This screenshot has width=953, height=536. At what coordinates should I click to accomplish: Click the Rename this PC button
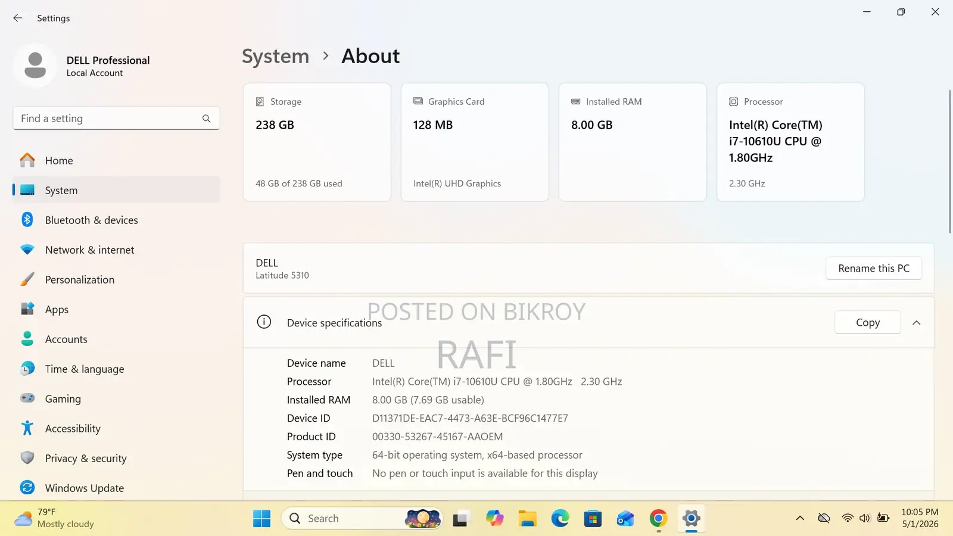coord(874,268)
